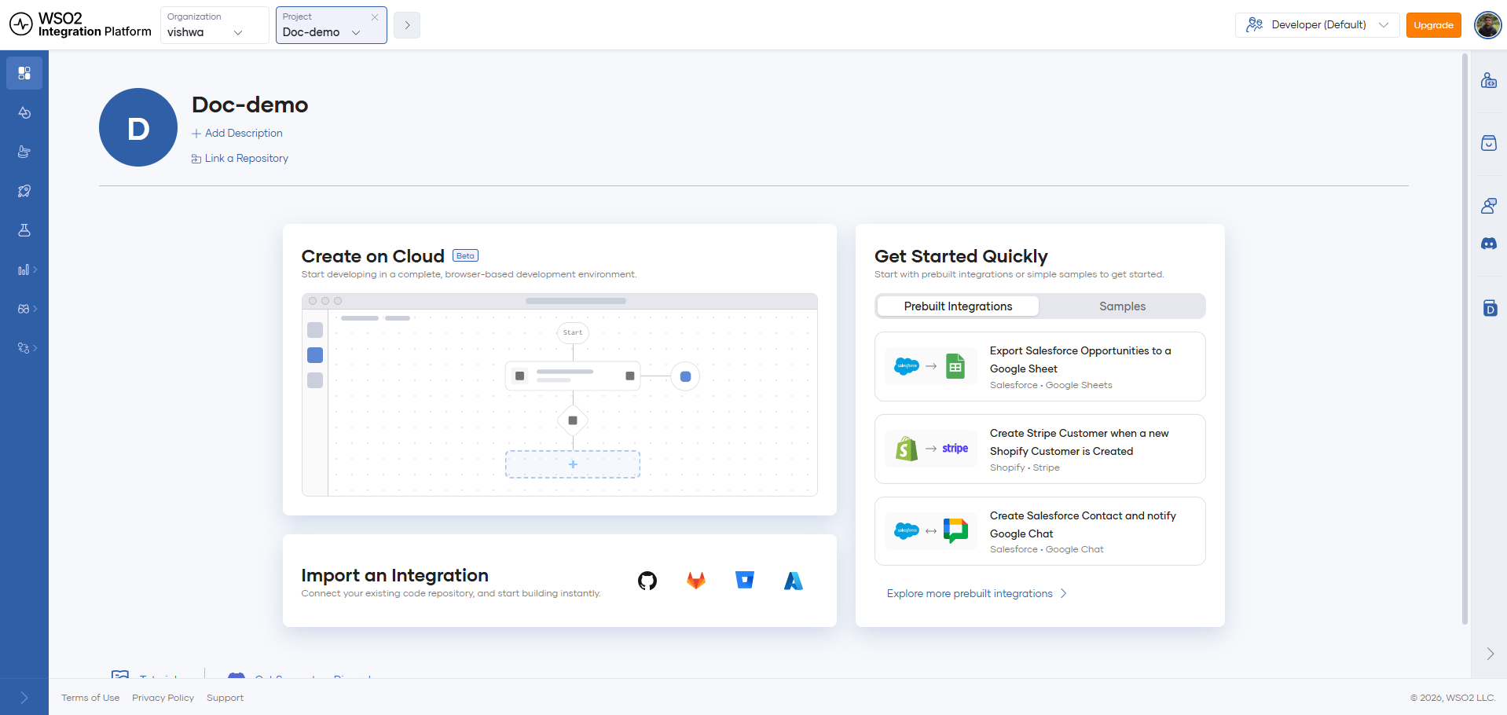Open the developer code assistant icon in right panel

click(x=1489, y=80)
